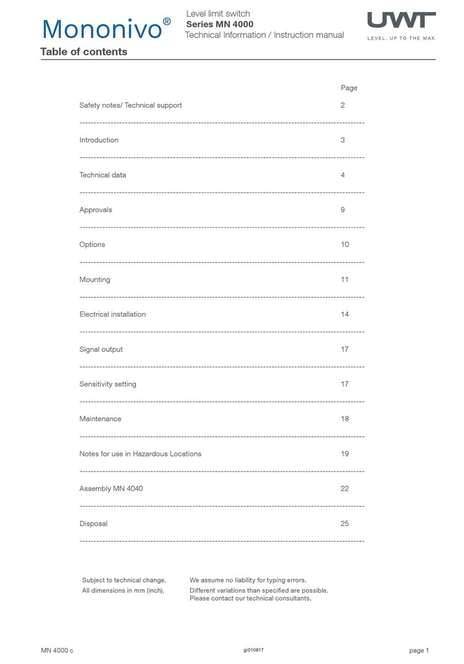The width and height of the screenshot is (464, 664).
Task: Open the Options entry
Action: 92,245
